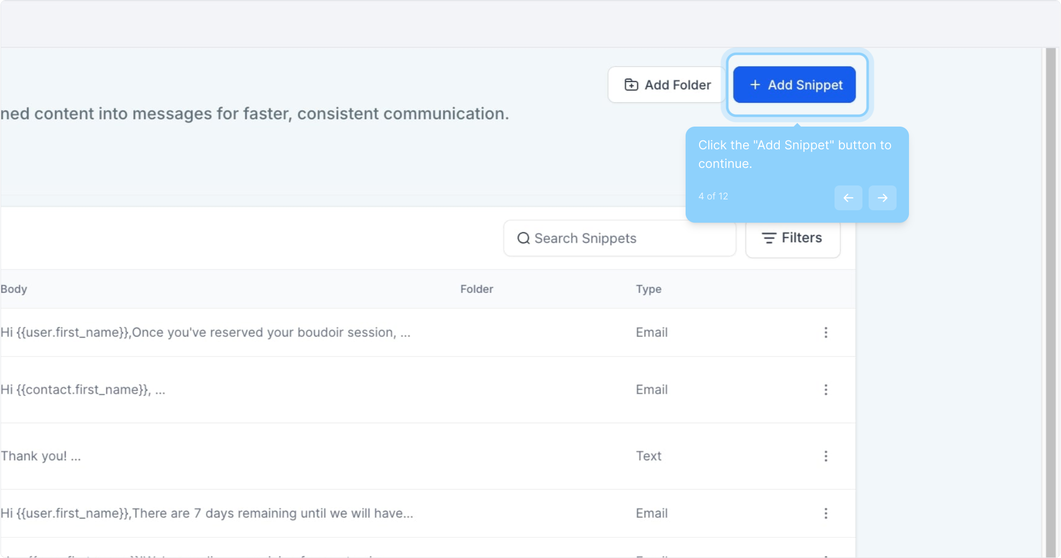Click the Add Folder button
Screen dimensions: 1061x558
667,85
